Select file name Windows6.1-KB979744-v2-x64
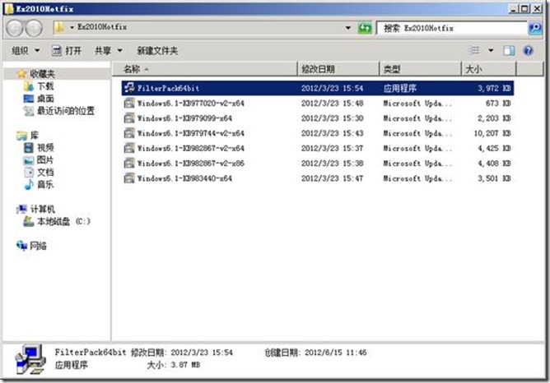 click(x=190, y=133)
